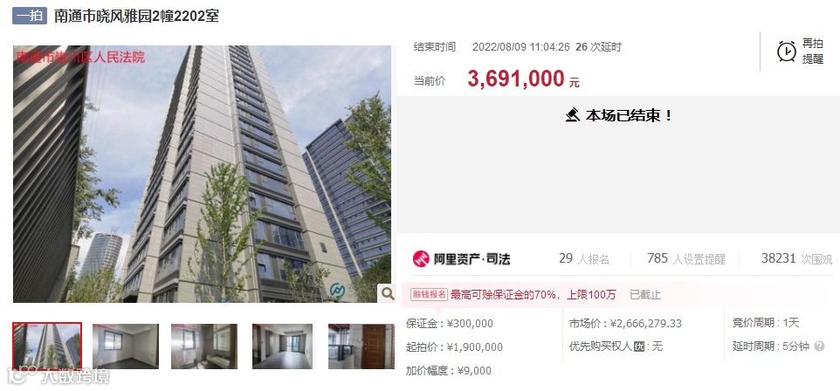The image size is (840, 391).
Task: Click the 29 人报名 registrant count
Action: (x=584, y=258)
